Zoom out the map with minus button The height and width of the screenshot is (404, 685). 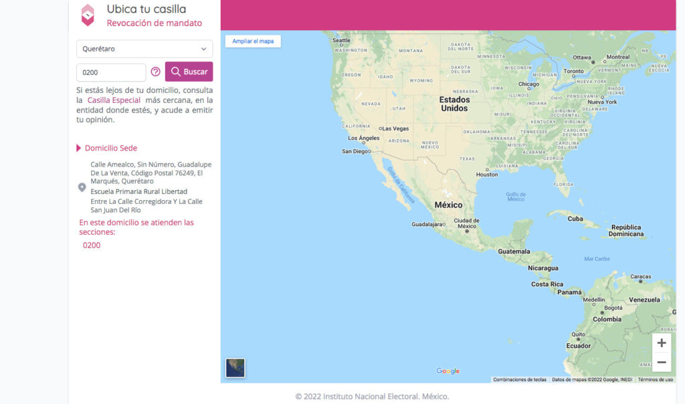click(662, 362)
